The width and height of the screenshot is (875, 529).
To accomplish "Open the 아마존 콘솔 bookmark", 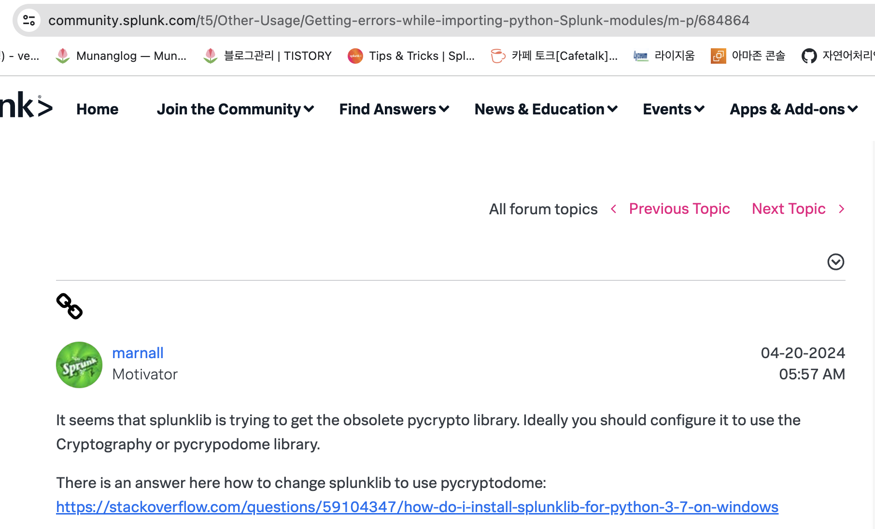I will coord(748,56).
